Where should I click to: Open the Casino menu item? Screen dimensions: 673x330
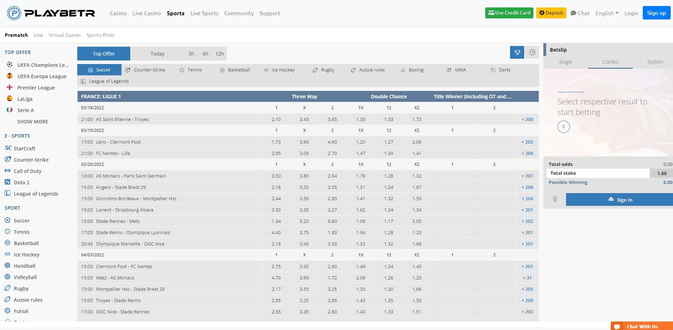118,13
